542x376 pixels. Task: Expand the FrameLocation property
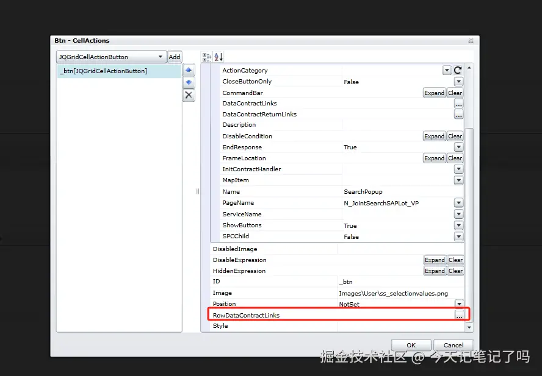point(435,158)
